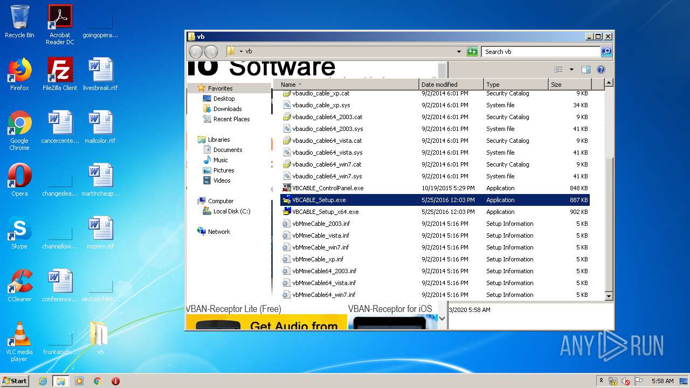Screen dimensions: 690x388
Task: Select VBCABLE_Setup.exe file
Action: pos(435,200)
